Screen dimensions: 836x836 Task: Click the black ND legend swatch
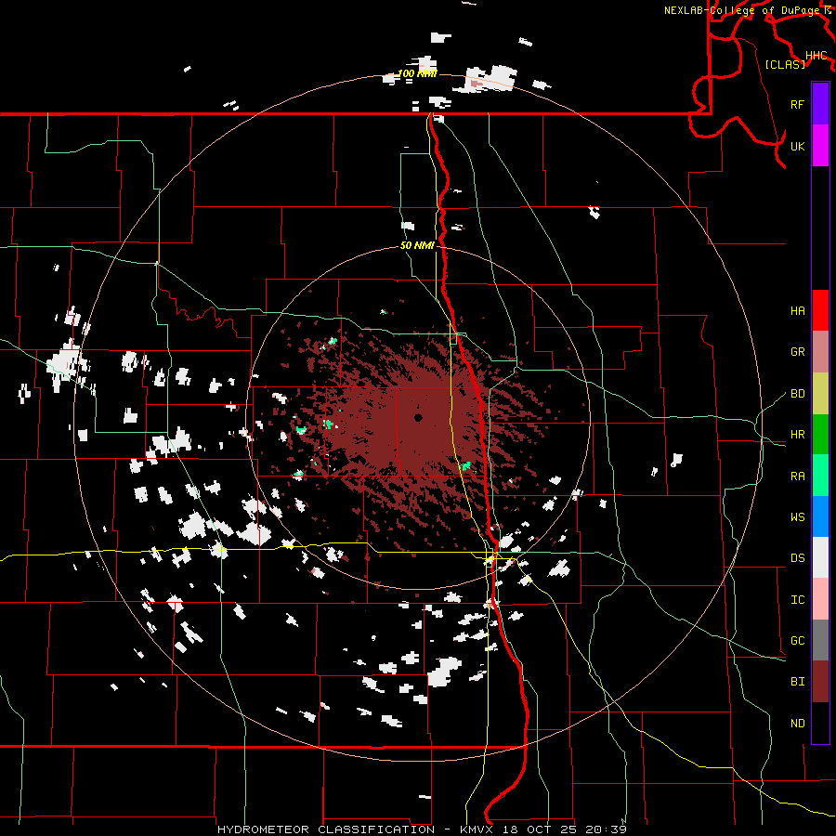point(820,723)
